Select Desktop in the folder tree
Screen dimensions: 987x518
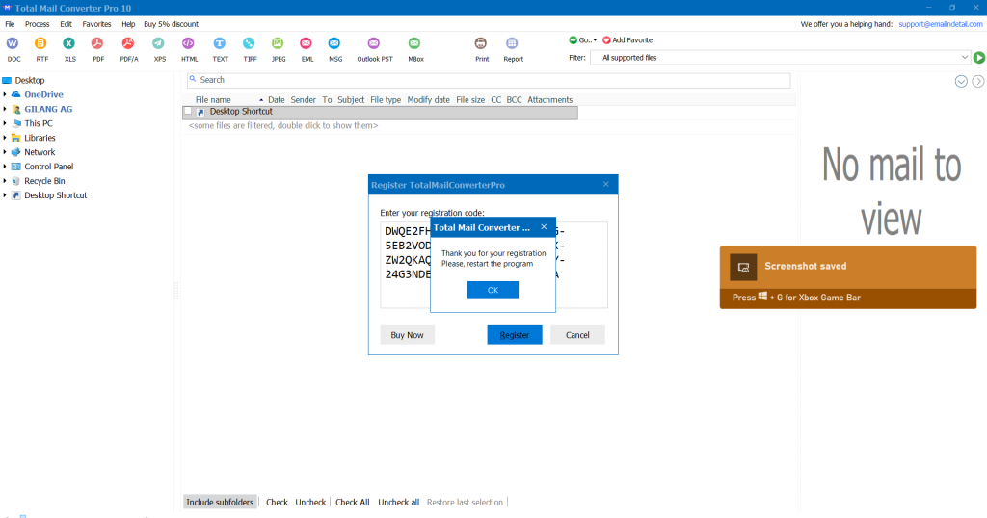pyautogui.click(x=30, y=80)
